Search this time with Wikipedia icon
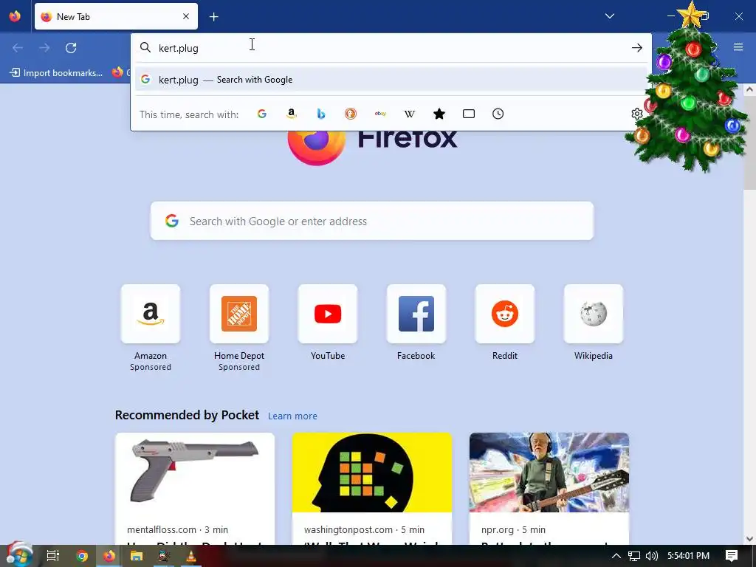756x567 pixels. coord(409,114)
